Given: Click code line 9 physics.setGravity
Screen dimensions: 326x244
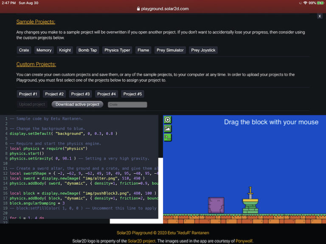Looking at the screenshot, I should 79,158.
